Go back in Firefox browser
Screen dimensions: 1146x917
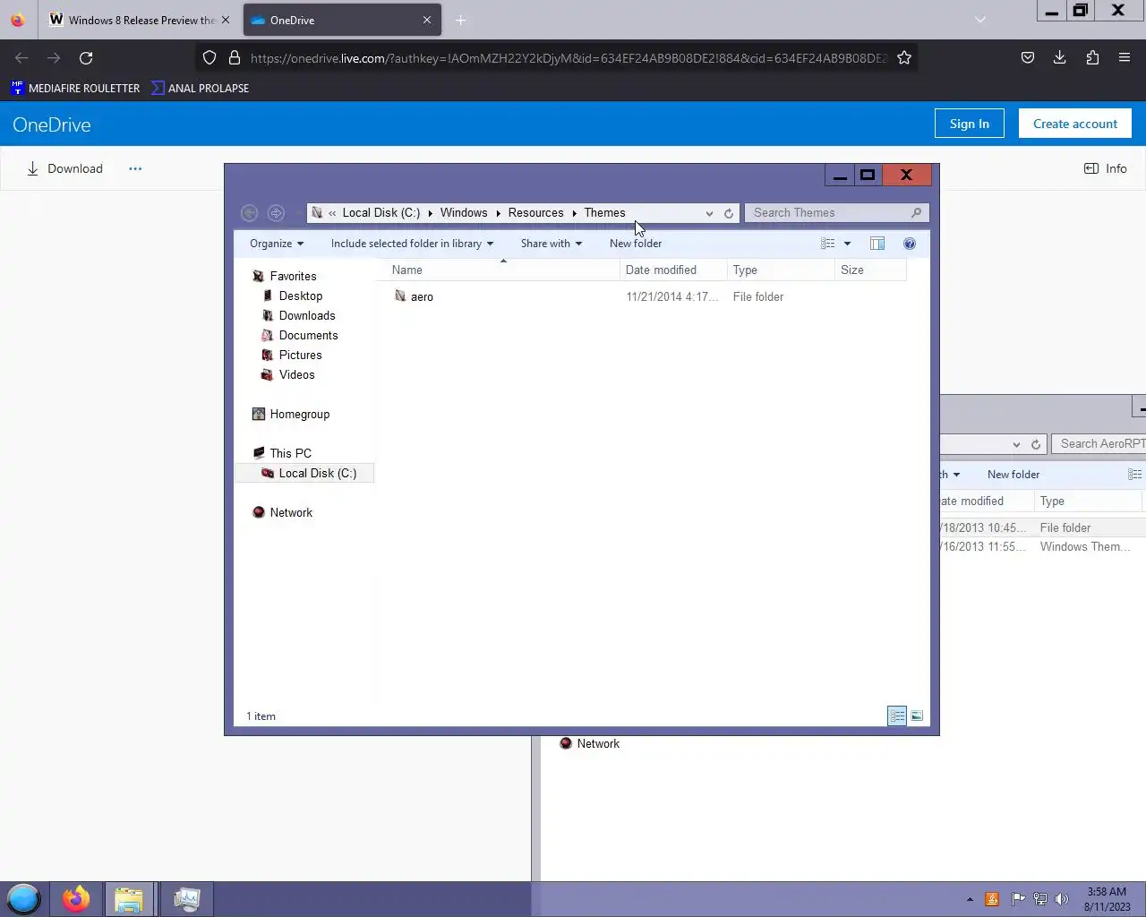pos(21,57)
